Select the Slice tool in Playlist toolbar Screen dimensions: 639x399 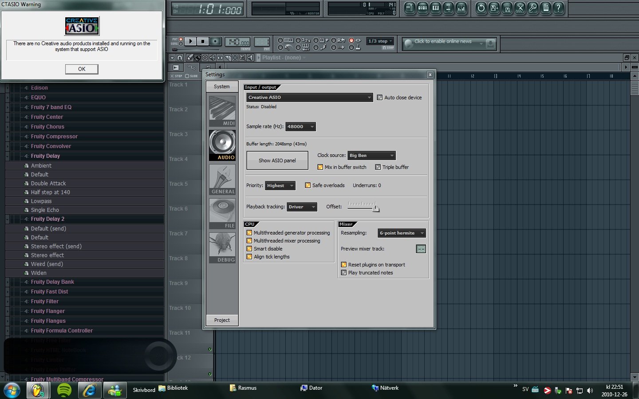click(228, 58)
